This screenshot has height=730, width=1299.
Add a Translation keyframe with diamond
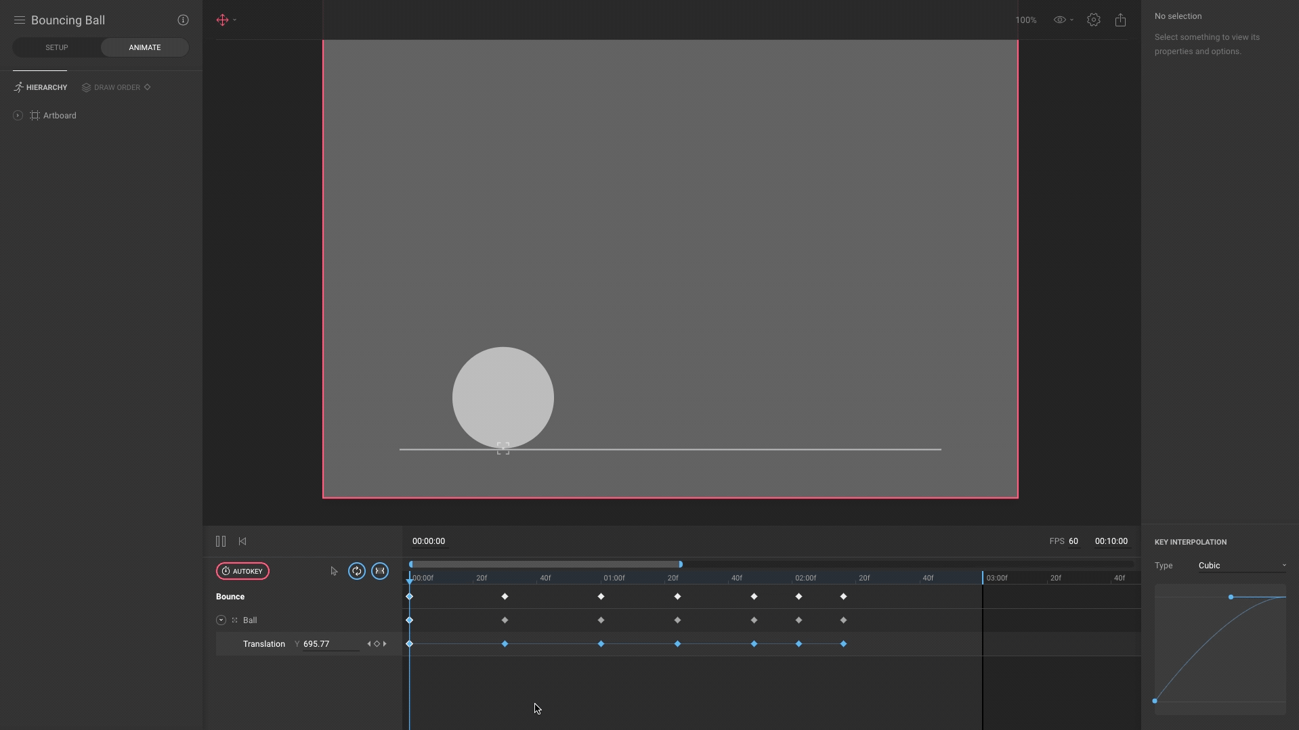pos(377,644)
